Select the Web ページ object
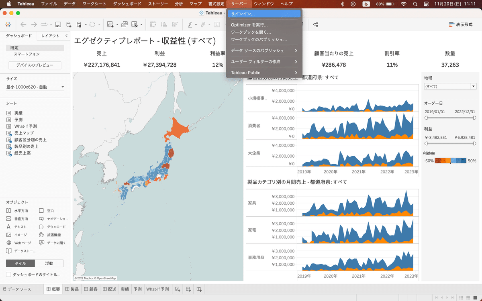Screen dimensions: 482x301 (18, 243)
